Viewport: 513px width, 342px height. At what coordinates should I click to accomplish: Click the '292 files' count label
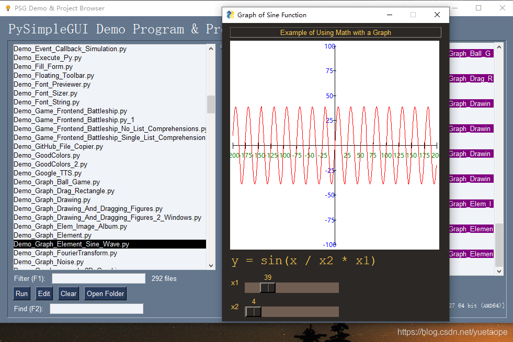click(x=164, y=279)
